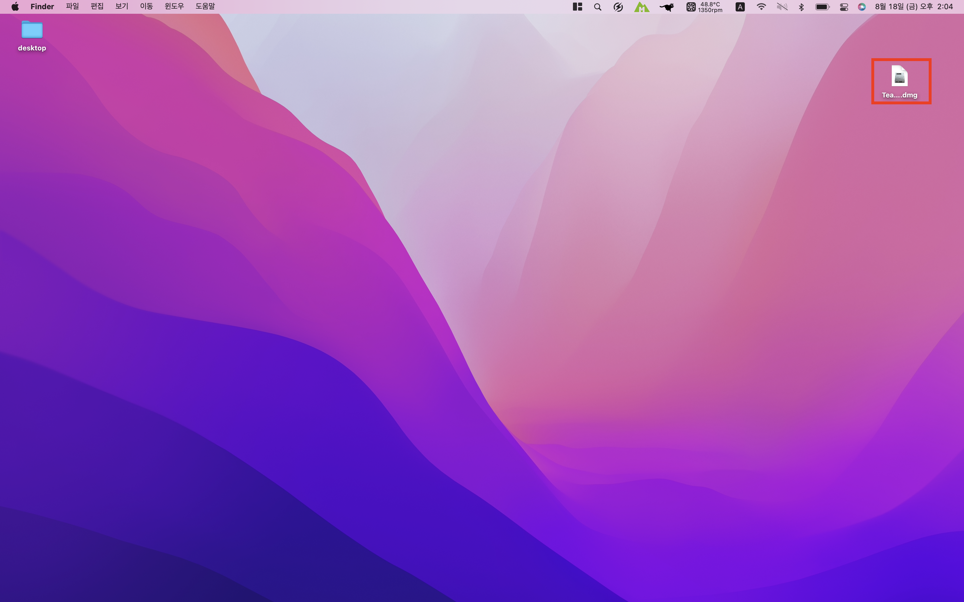Image resolution: width=964 pixels, height=602 pixels.
Task: Expand the 이동 menu
Action: [146, 6]
